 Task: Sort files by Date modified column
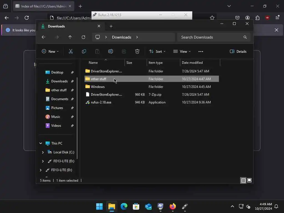tap(200, 62)
